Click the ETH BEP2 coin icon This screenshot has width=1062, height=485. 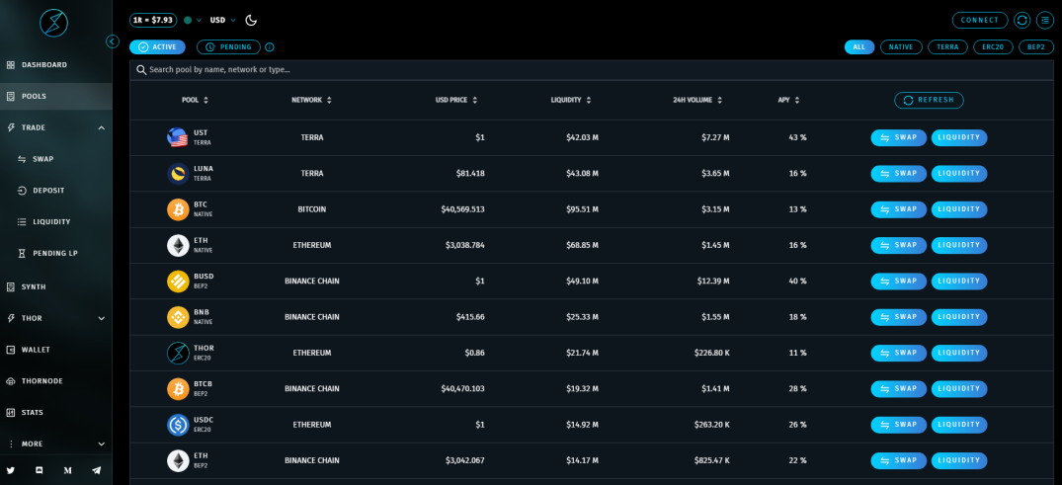(178, 460)
